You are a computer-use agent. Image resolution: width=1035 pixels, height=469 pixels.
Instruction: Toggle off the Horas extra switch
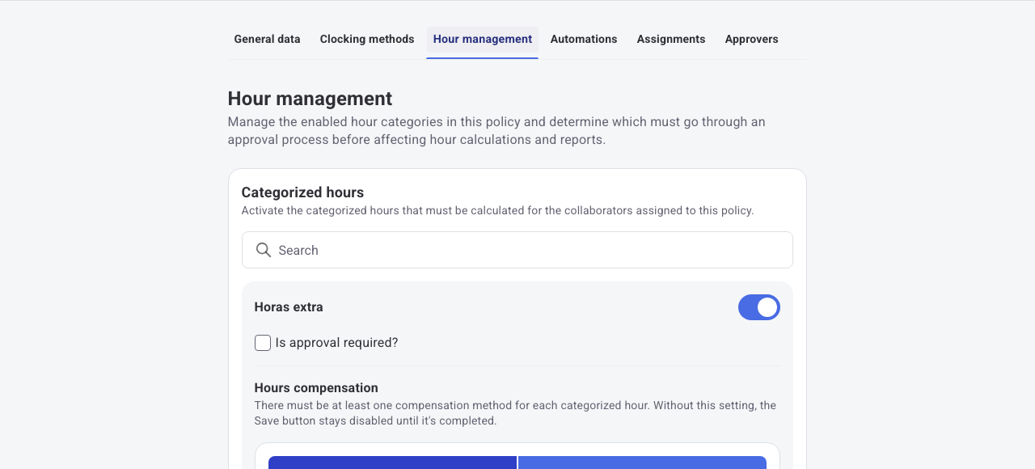point(759,307)
